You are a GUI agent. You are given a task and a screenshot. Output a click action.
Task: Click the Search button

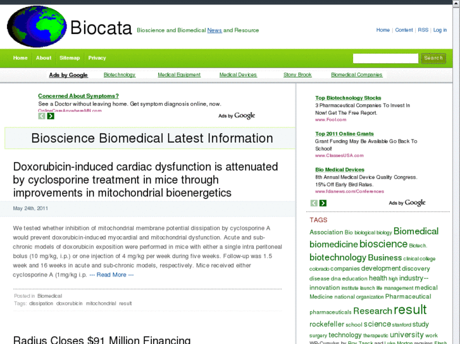[x=433, y=58]
